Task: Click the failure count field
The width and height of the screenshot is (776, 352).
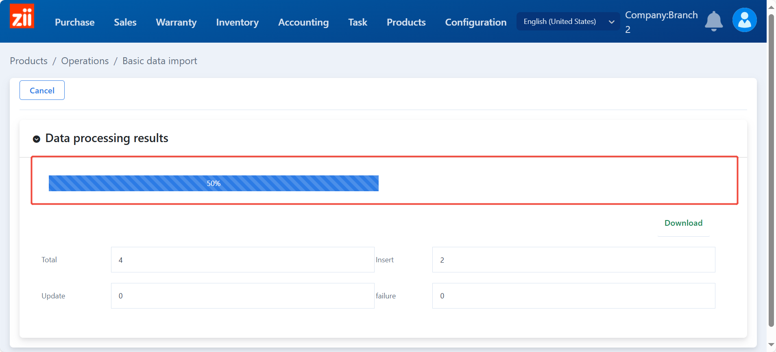Action: pyautogui.click(x=573, y=296)
